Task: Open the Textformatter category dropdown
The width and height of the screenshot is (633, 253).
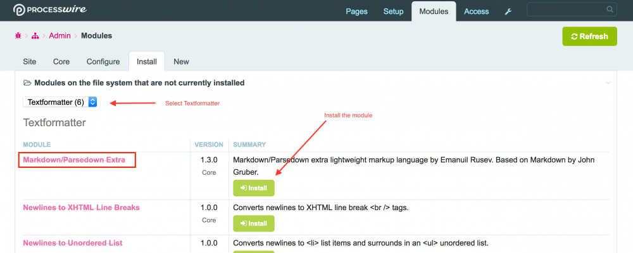Action: point(60,102)
